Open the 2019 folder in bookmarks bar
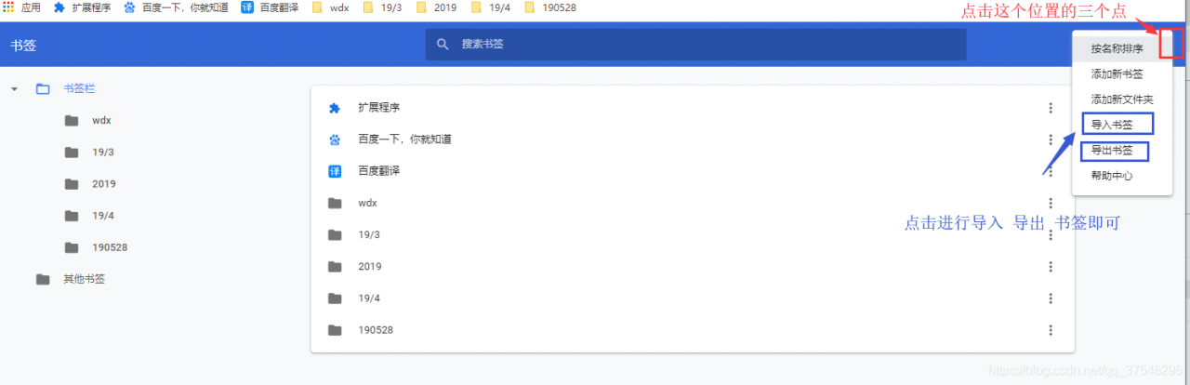1190x385 pixels. [437, 7]
